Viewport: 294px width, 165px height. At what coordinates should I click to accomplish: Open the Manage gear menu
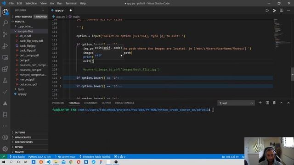(x=5, y=149)
